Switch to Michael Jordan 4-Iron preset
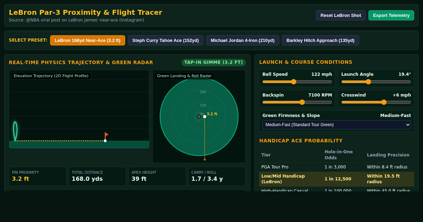The image size is (423, 222). click(x=243, y=40)
